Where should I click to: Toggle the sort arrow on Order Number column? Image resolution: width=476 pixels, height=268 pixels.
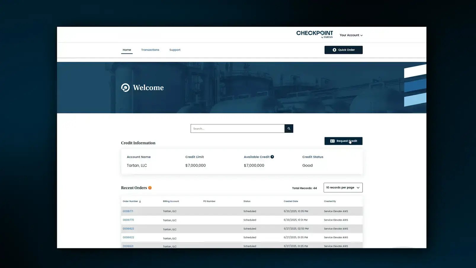click(x=140, y=201)
